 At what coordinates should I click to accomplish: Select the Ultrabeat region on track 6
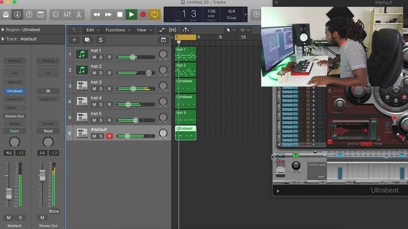point(186,133)
